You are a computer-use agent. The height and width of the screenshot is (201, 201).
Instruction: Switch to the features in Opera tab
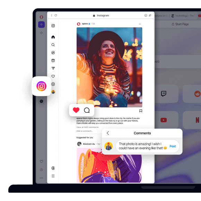point(161,16)
